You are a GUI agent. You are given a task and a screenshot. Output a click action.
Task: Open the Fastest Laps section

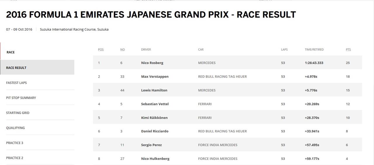(16, 83)
